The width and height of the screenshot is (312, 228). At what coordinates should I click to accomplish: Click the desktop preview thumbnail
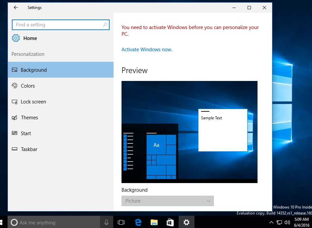coord(190,132)
